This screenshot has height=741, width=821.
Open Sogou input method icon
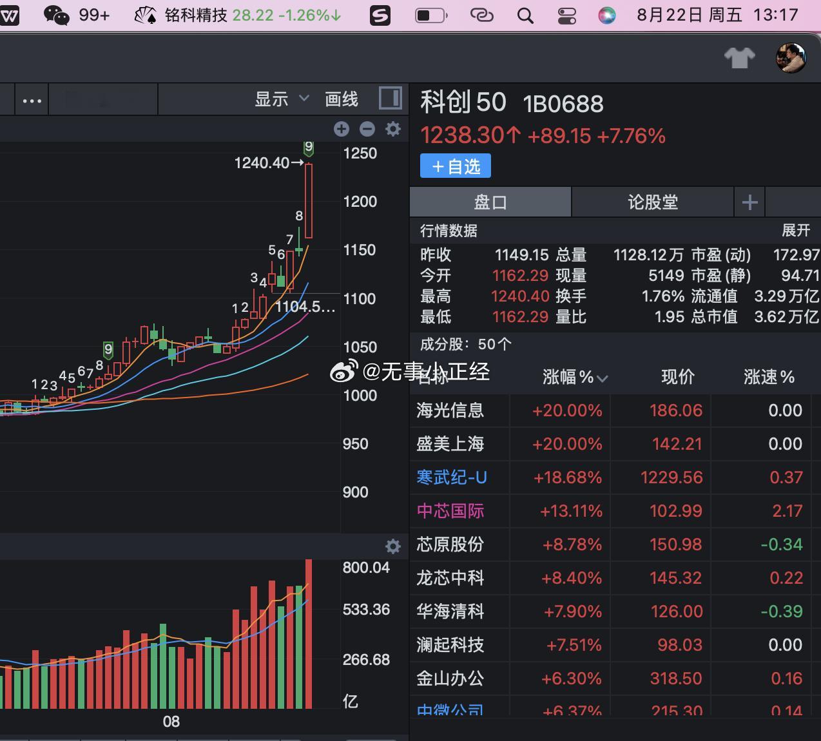coord(380,15)
